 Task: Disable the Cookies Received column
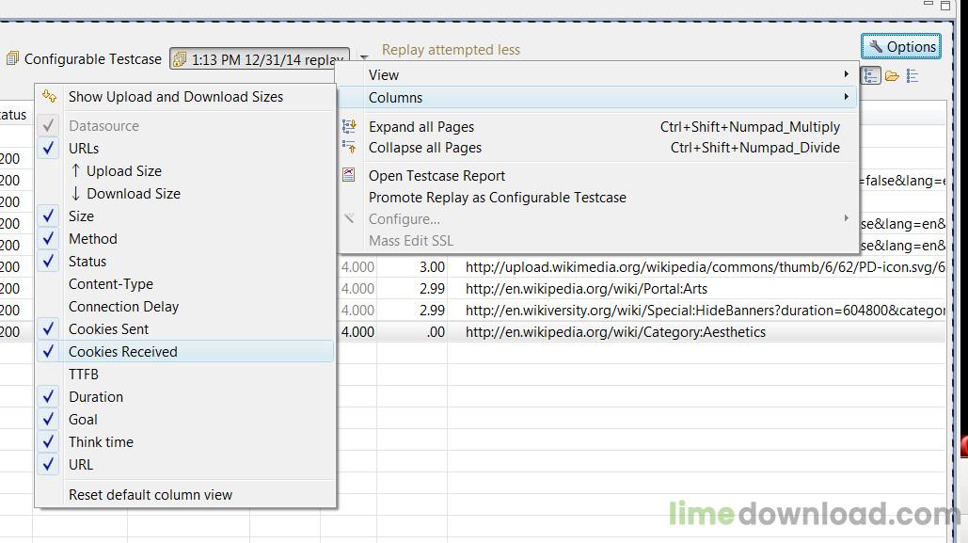(48, 351)
